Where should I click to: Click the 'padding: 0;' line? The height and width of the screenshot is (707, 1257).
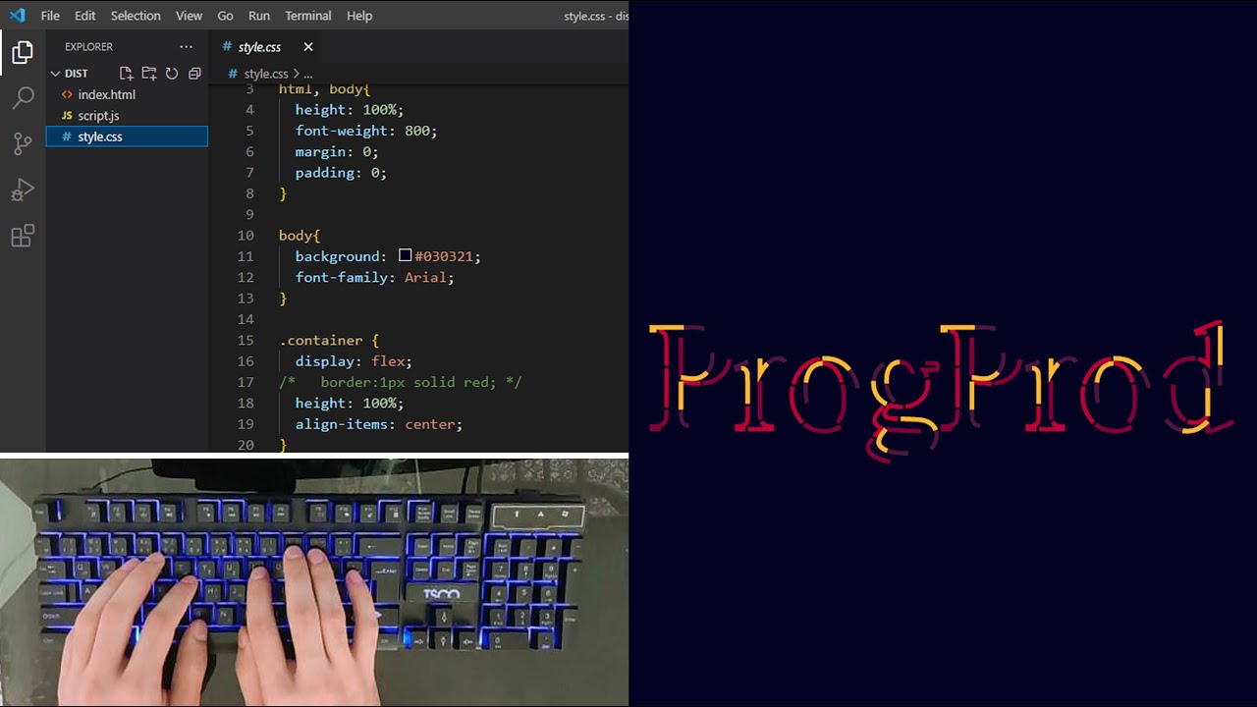click(x=341, y=173)
